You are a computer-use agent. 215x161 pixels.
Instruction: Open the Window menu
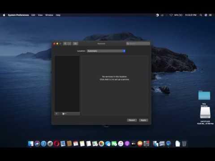tap(49, 15)
